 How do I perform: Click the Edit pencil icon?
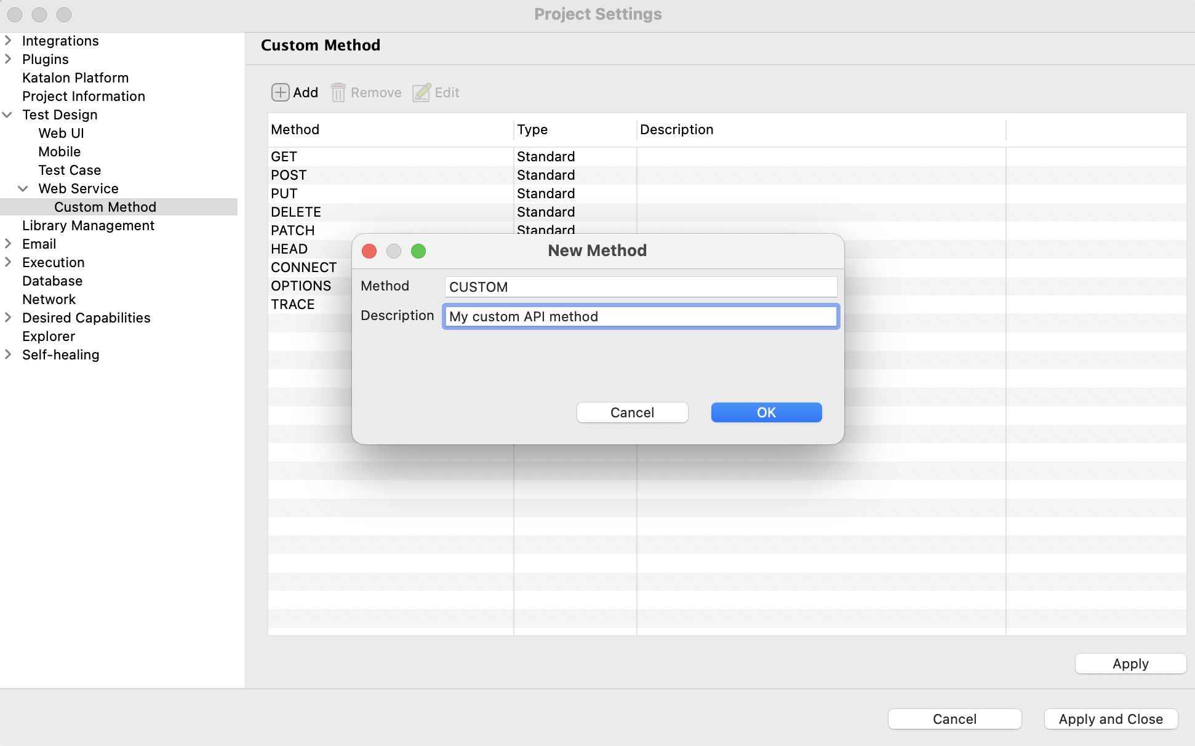click(x=422, y=92)
